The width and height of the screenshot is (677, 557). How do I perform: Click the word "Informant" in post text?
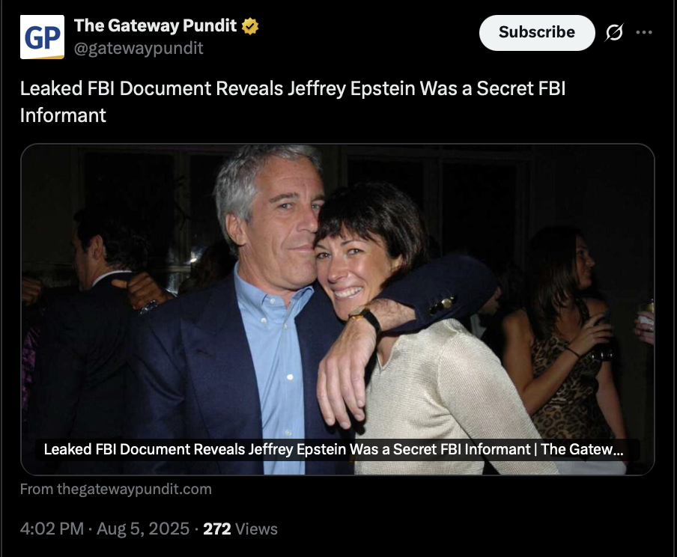tap(63, 115)
